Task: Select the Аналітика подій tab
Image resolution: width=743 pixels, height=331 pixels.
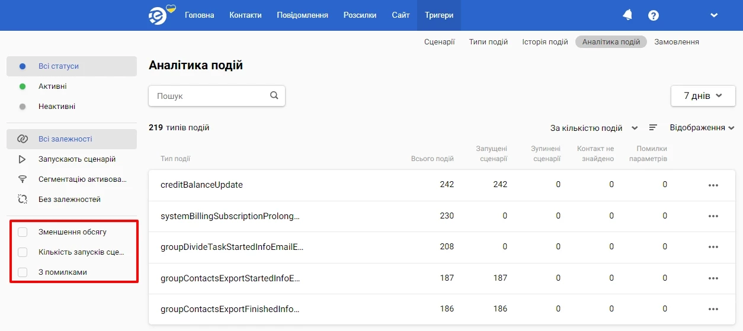Action: coord(611,42)
